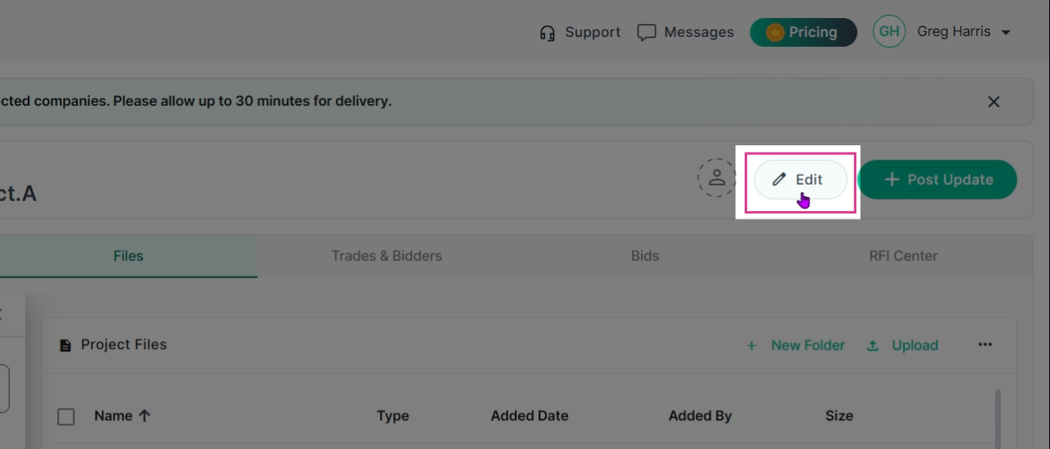Click the pencil Edit button

coord(800,180)
